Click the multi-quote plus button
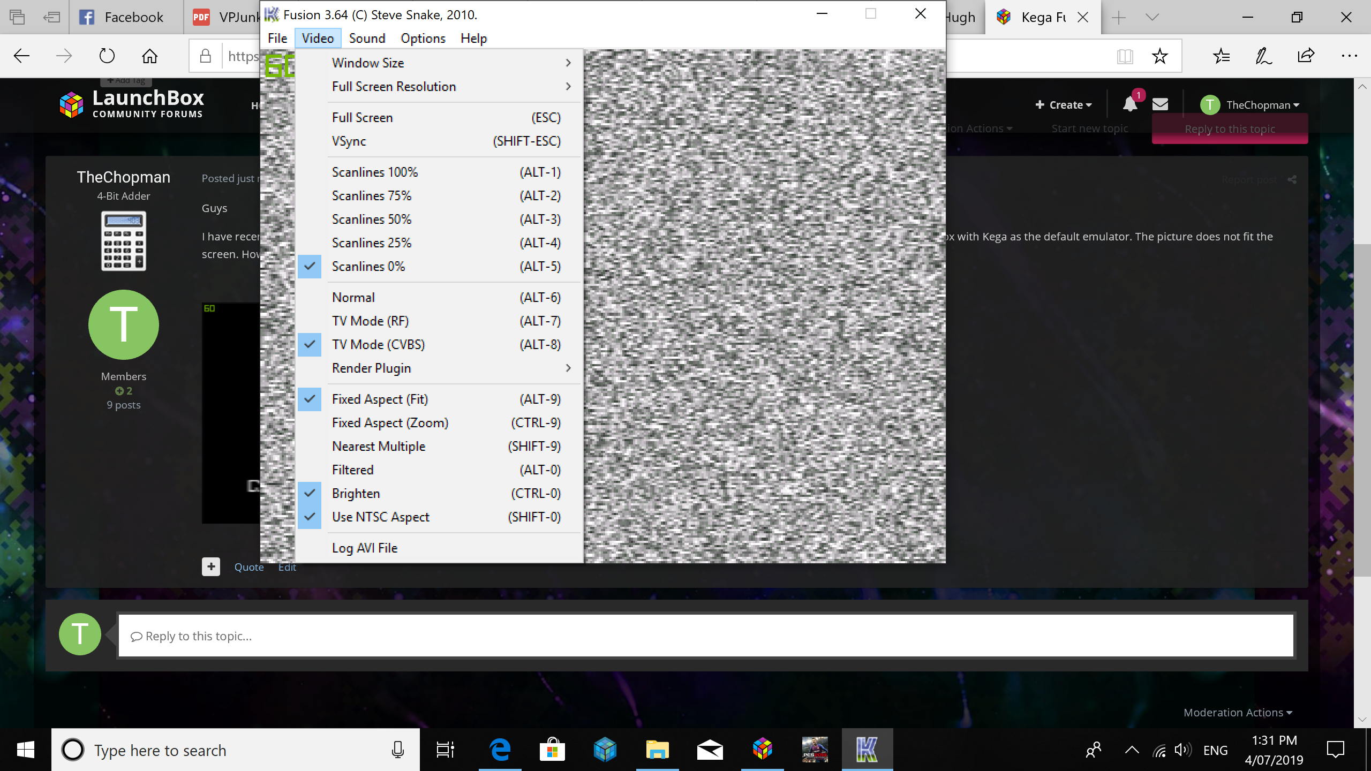1371x771 pixels. point(211,566)
